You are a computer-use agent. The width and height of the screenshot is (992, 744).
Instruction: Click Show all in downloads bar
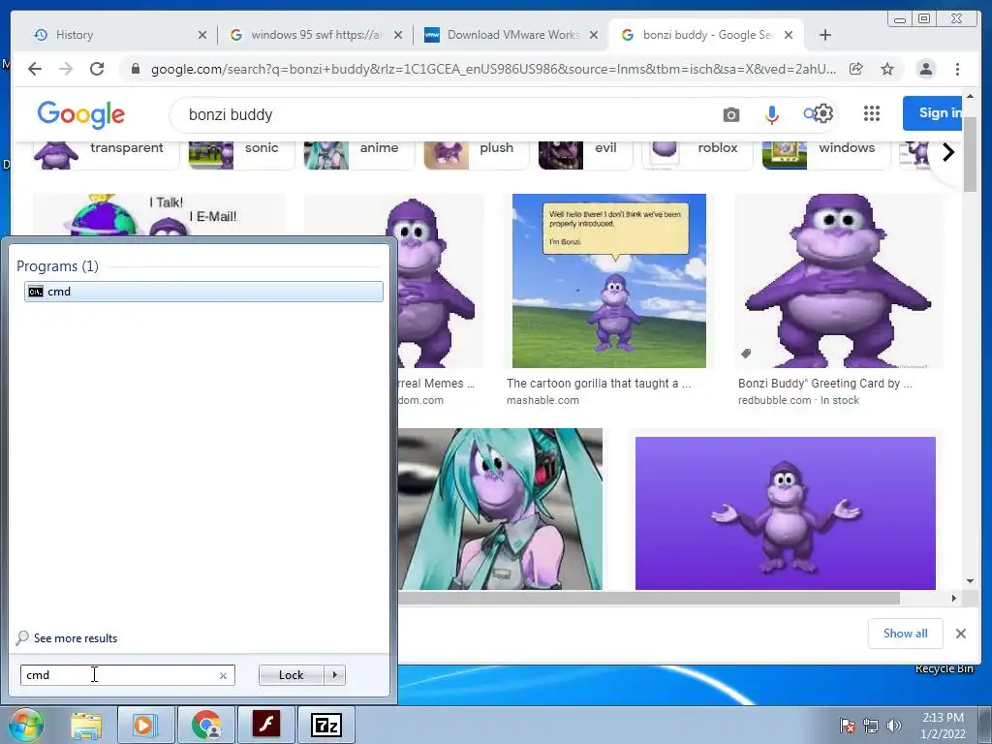pyautogui.click(x=906, y=634)
